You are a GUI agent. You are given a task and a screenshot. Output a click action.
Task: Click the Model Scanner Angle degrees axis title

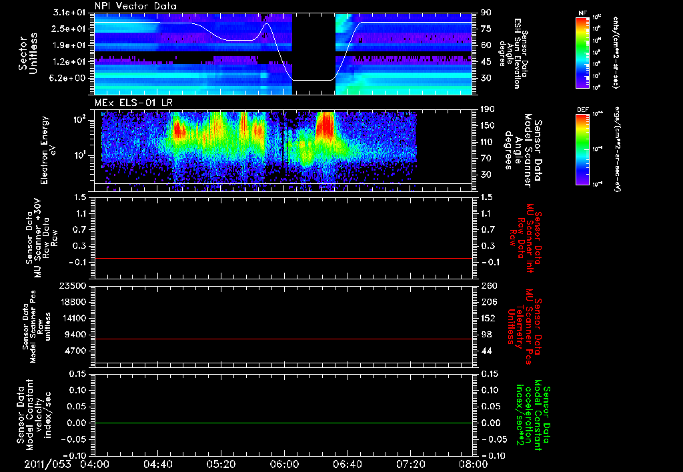pyautogui.click(x=523, y=150)
